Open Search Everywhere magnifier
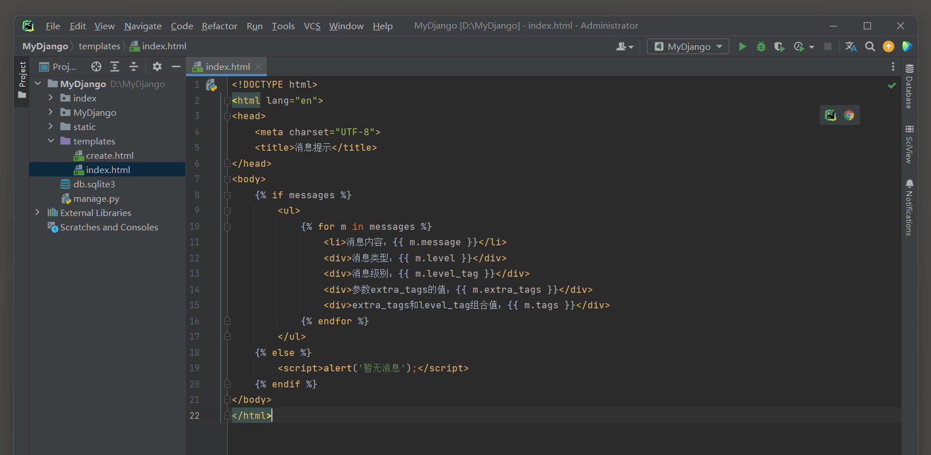 (x=870, y=46)
